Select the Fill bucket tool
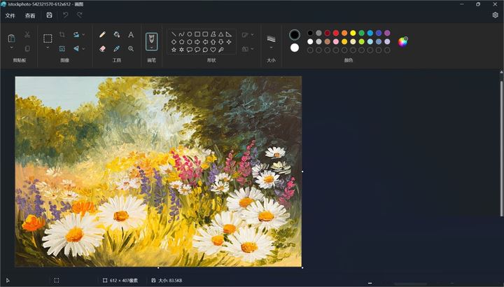The height and width of the screenshot is (287, 504). click(x=117, y=34)
